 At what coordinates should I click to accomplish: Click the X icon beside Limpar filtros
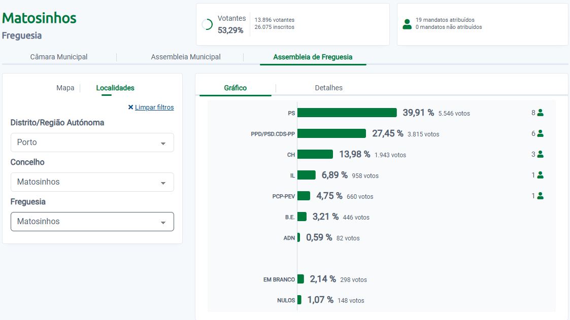click(130, 108)
